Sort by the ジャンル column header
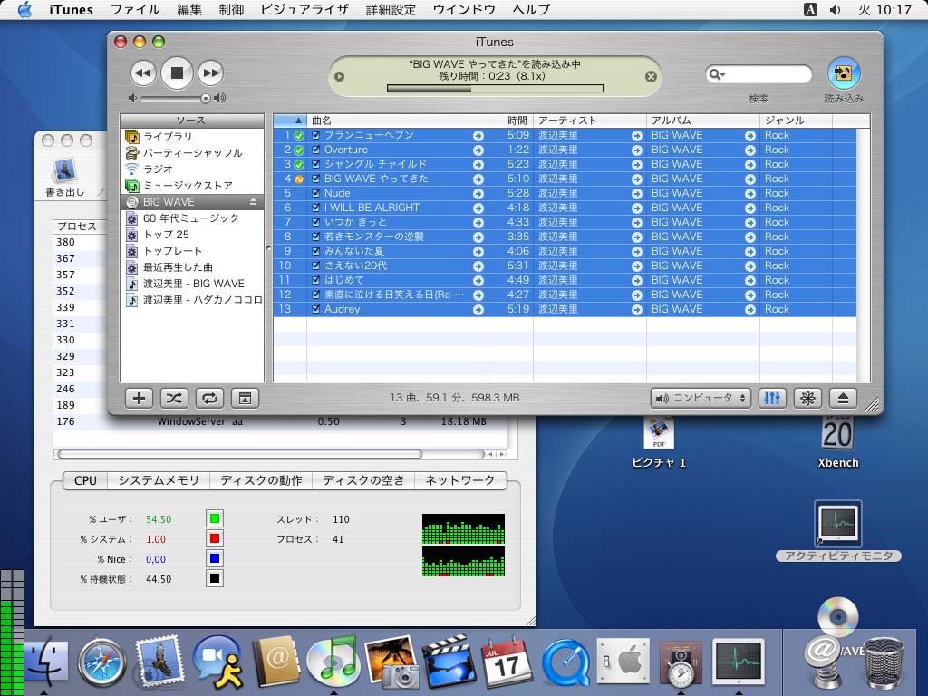 click(796, 121)
